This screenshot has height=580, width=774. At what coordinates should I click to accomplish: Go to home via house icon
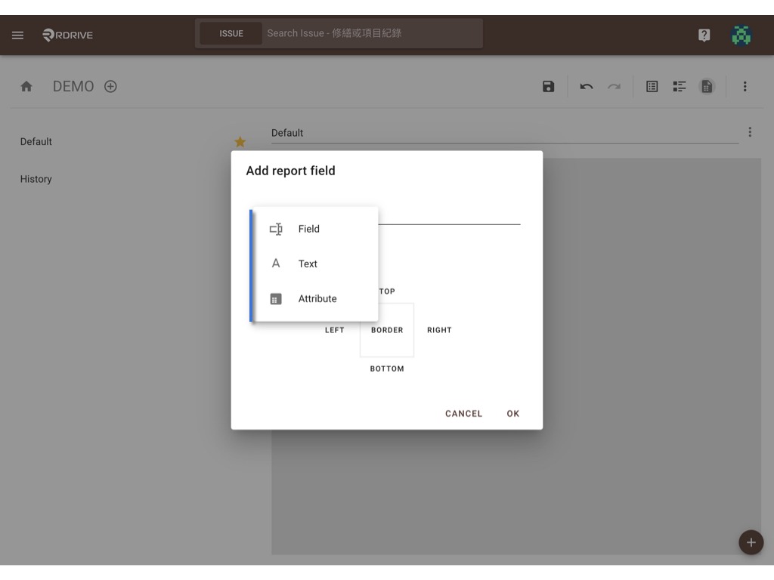coord(26,87)
